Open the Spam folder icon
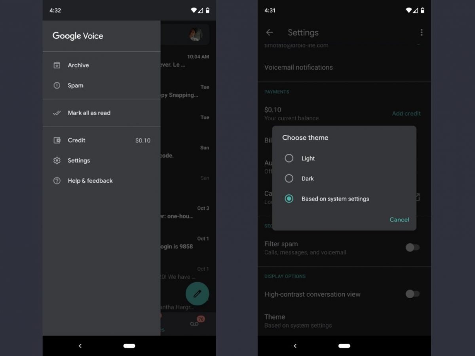The width and height of the screenshot is (475, 356). click(57, 85)
